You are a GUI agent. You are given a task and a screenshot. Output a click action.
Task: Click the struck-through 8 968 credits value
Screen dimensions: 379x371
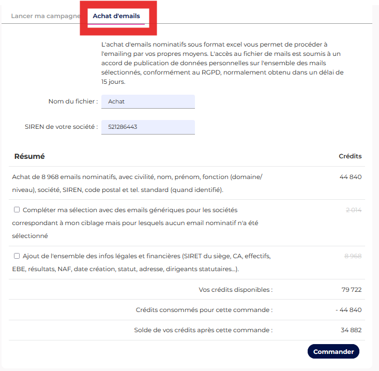(353, 256)
